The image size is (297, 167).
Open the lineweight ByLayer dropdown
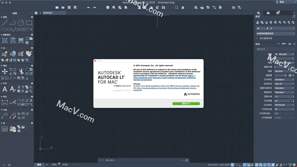point(284,71)
